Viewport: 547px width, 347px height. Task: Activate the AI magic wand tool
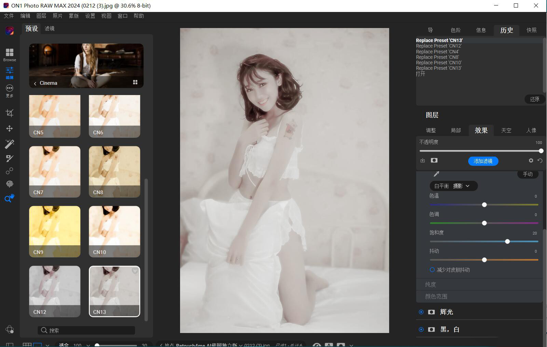9,144
